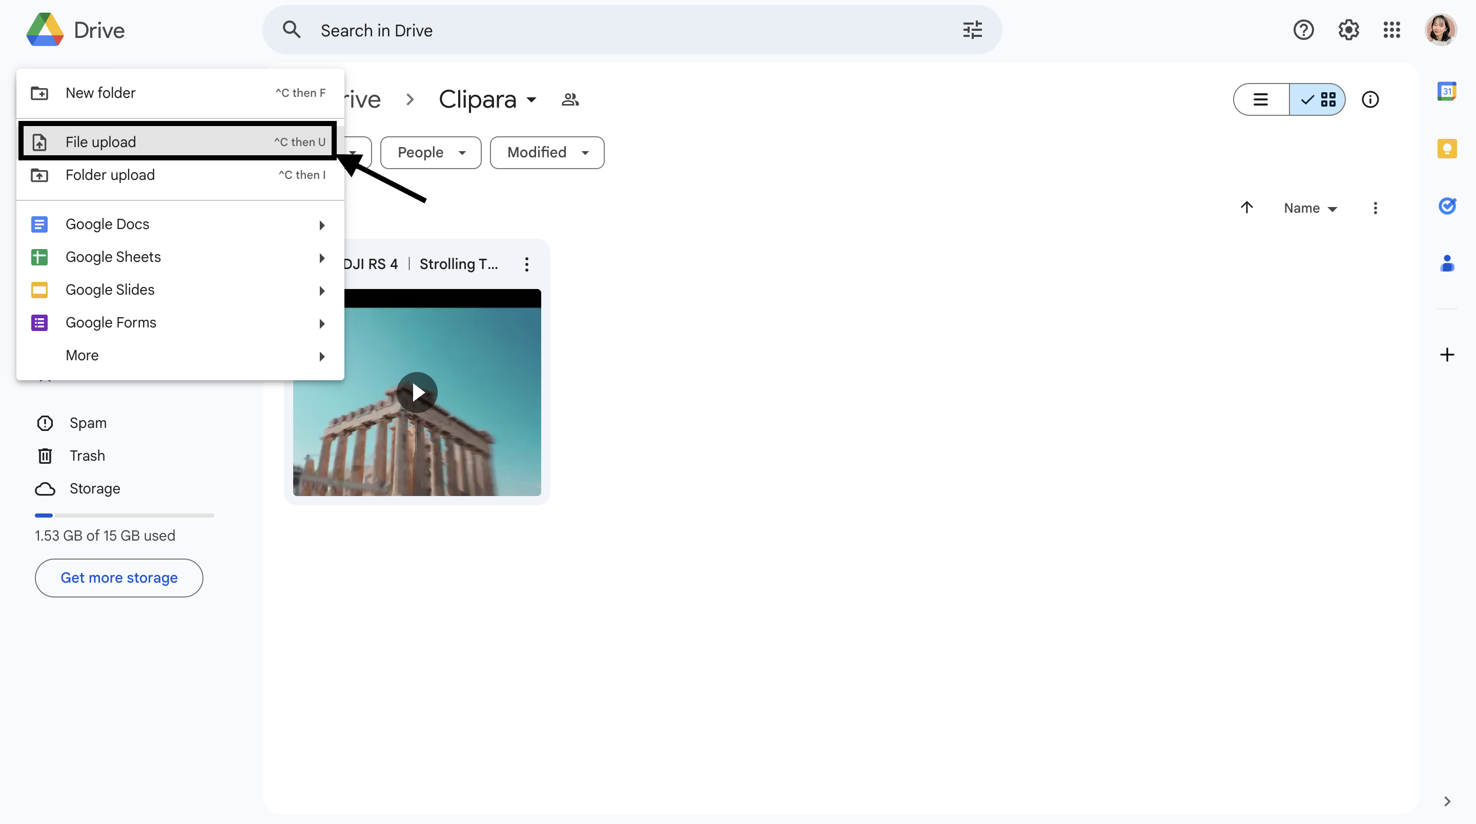Choose Google Sheets menu entry

click(x=180, y=257)
